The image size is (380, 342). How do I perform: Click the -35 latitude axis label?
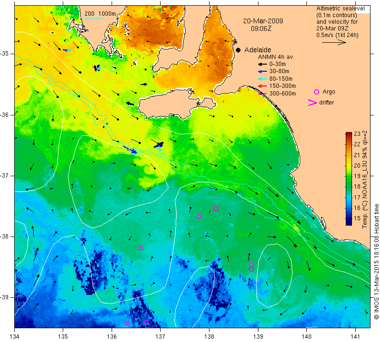5,54
